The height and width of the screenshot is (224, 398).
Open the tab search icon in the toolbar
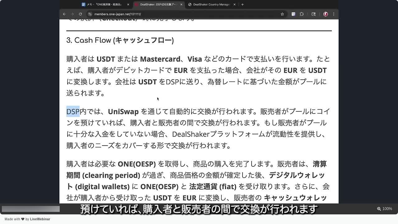click(x=313, y=14)
